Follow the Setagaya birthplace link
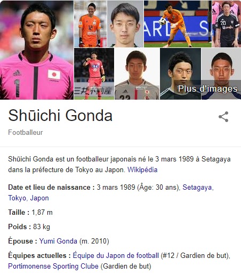The width and height of the screenshot is (241, 275). (198, 188)
